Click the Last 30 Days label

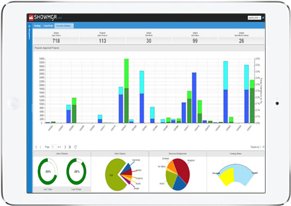click(76, 189)
